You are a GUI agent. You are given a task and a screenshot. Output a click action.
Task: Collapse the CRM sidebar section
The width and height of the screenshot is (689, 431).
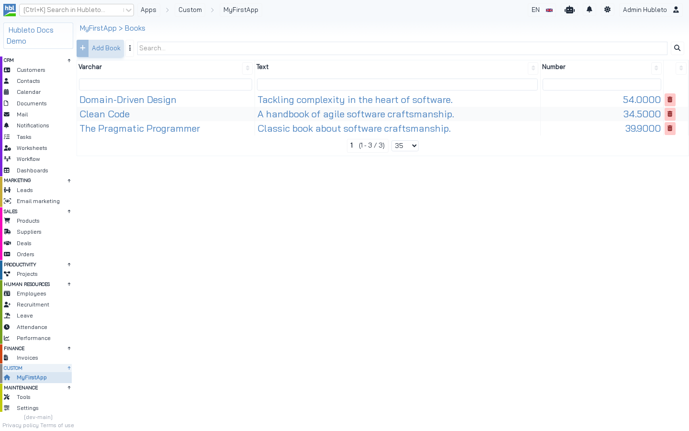pyautogui.click(x=69, y=60)
